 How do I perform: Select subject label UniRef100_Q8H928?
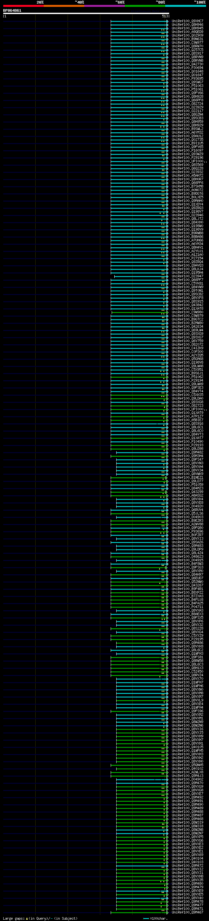pyautogui.click(x=187, y=96)
